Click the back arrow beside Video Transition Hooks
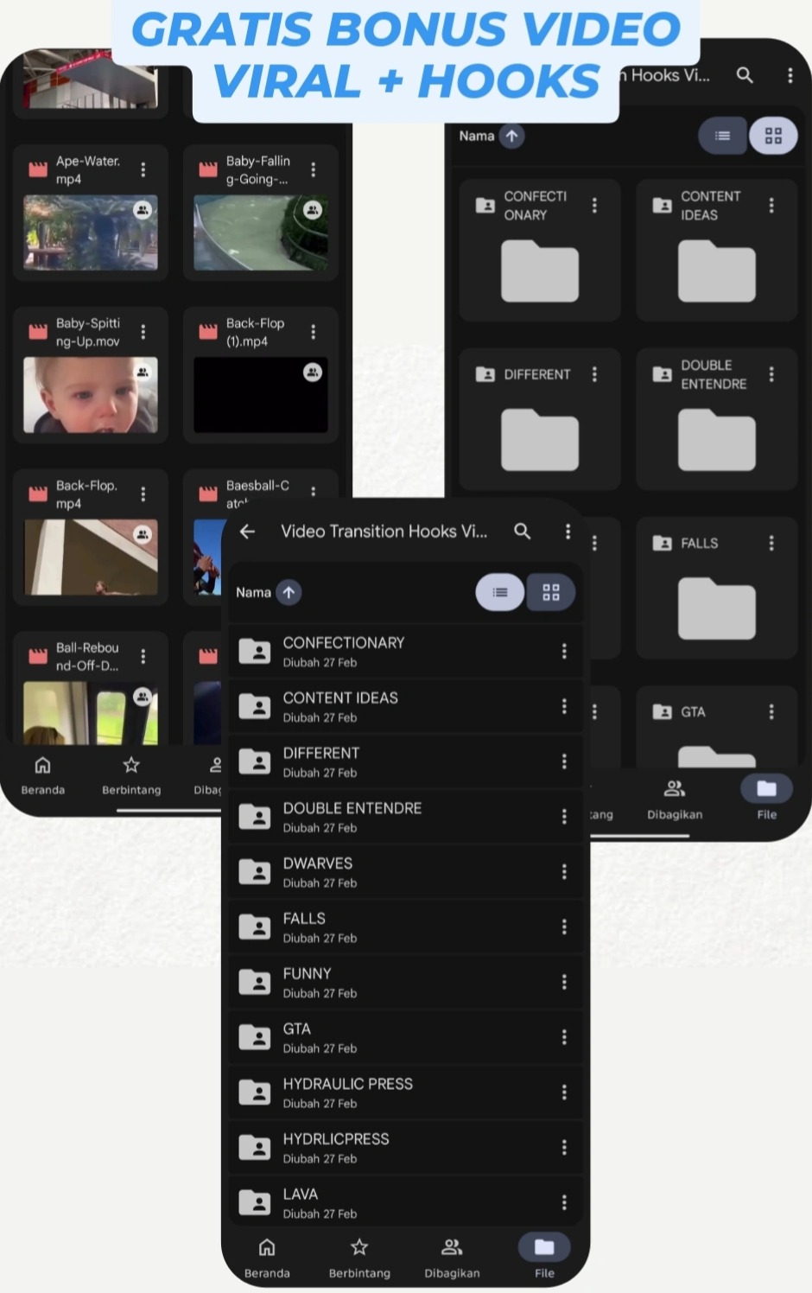Screen dimensions: 812x1293 248,532
